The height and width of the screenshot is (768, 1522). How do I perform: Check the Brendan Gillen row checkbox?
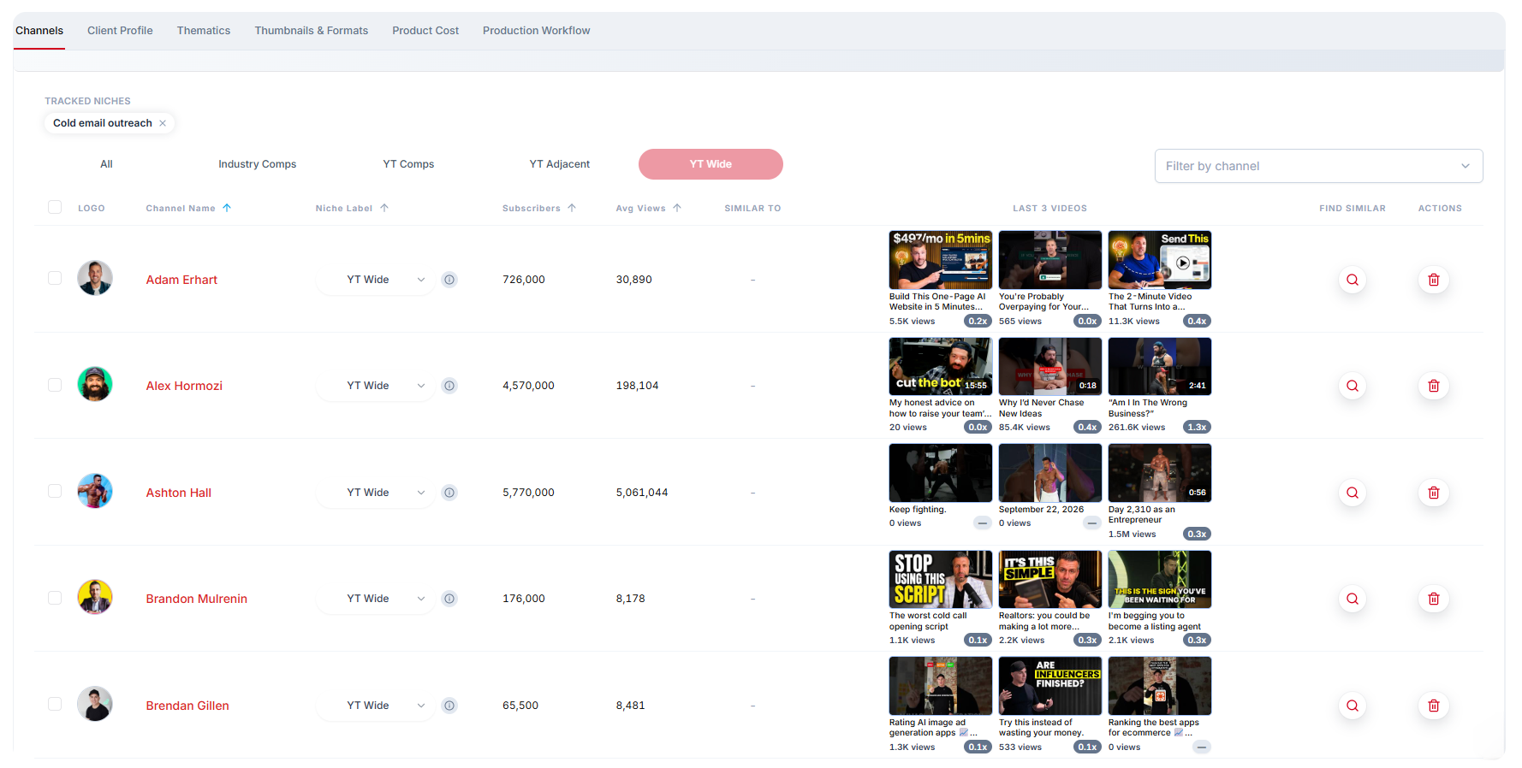(55, 704)
